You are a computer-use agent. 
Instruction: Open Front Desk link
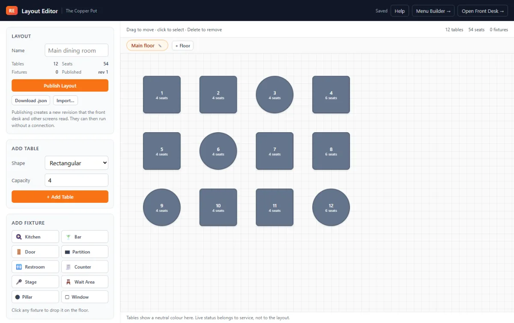483,11
